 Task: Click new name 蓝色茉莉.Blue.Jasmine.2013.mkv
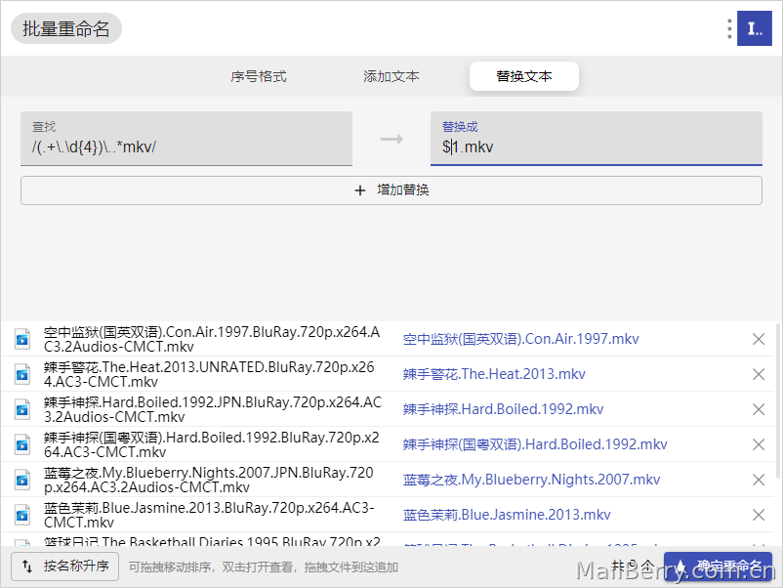click(x=507, y=515)
